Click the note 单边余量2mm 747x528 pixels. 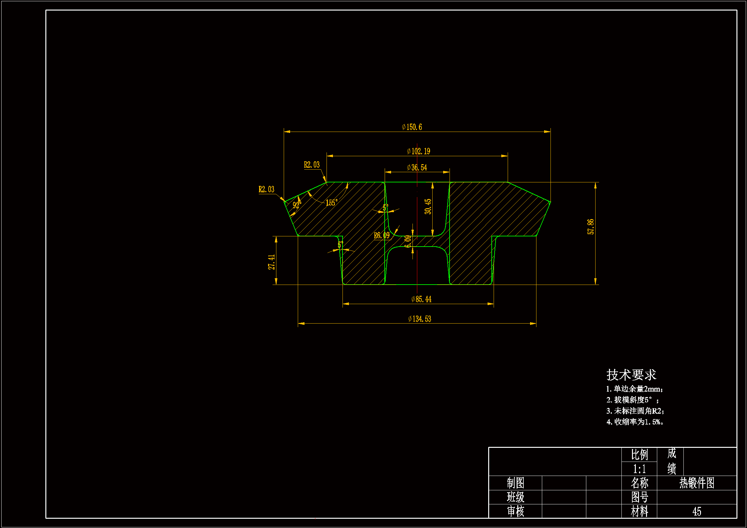click(x=635, y=389)
